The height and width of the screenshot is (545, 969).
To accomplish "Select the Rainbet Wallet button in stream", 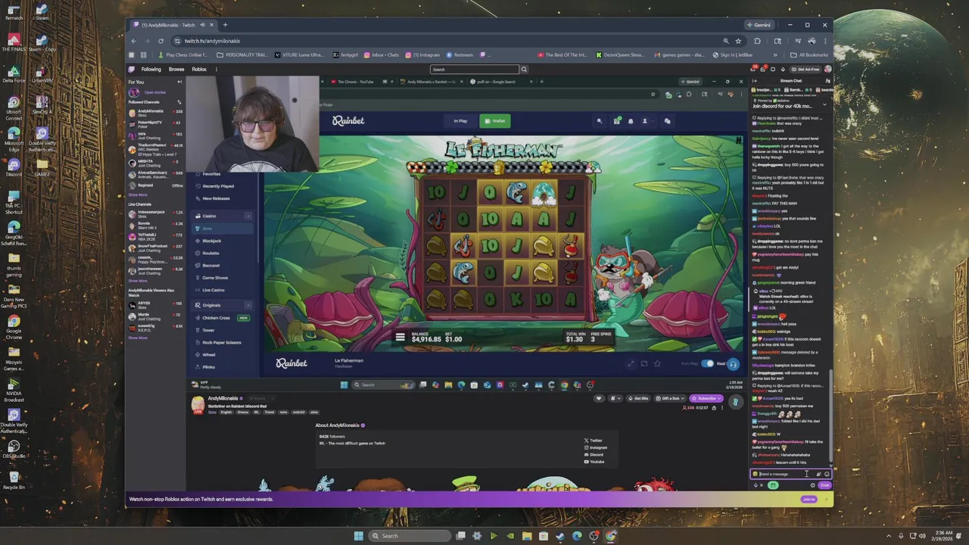I will [495, 120].
